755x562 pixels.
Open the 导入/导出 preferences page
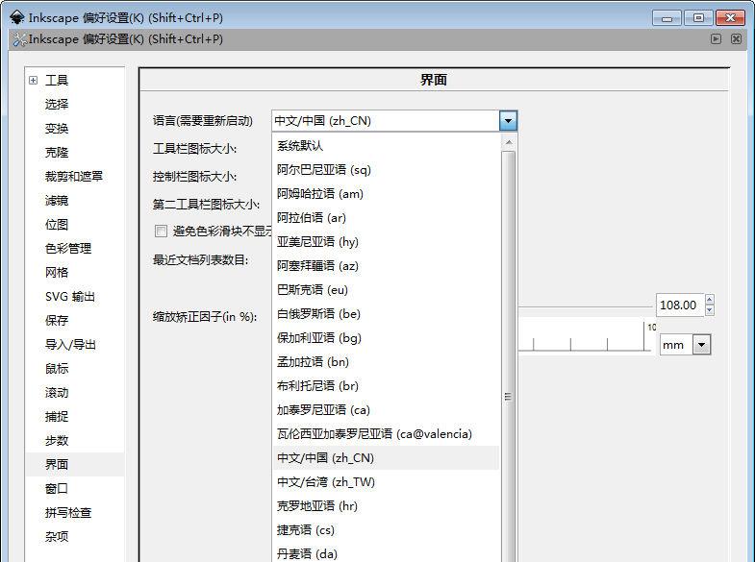pos(70,345)
